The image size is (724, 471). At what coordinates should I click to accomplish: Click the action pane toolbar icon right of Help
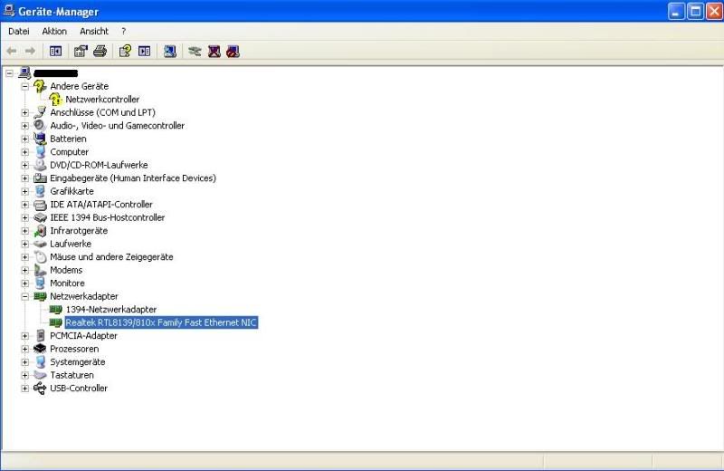[x=145, y=51]
